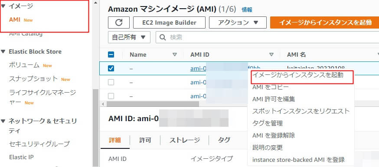Click the AMI 名 column header

pyautogui.click(x=296, y=55)
